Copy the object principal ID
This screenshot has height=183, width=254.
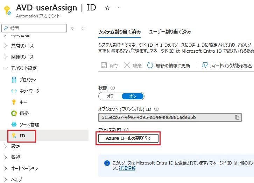pyautogui.click(x=237, y=117)
